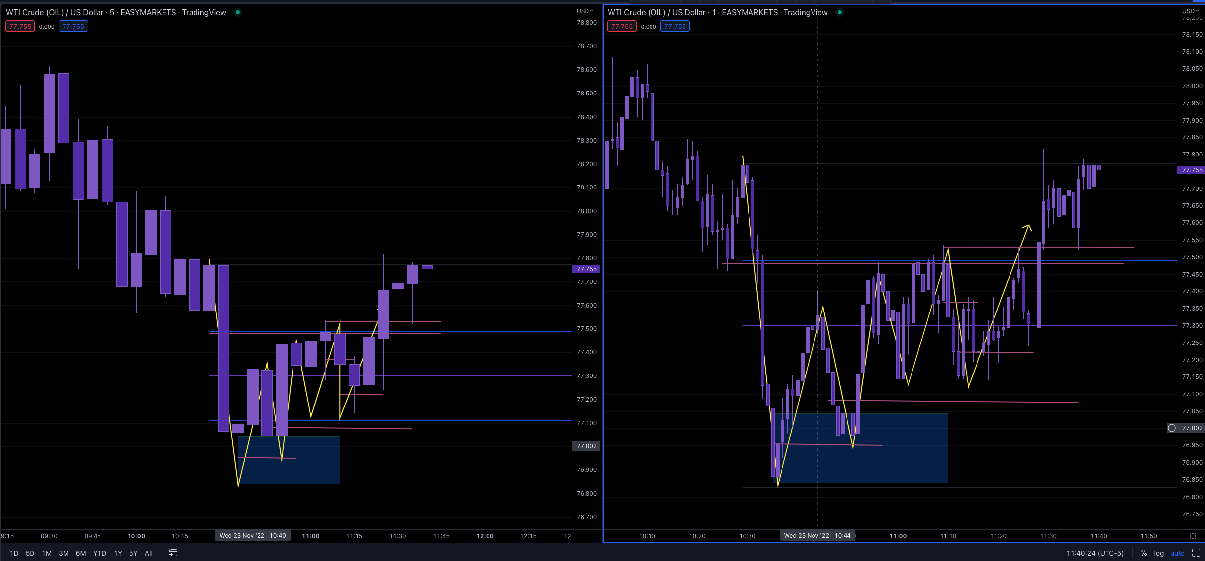Click the TradingView attribution link

pos(203,12)
